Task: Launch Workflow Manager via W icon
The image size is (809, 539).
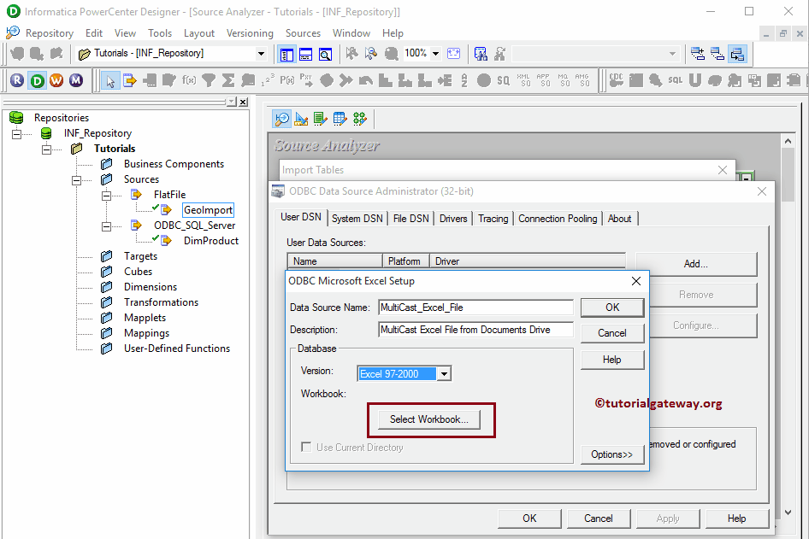Action: coord(56,80)
